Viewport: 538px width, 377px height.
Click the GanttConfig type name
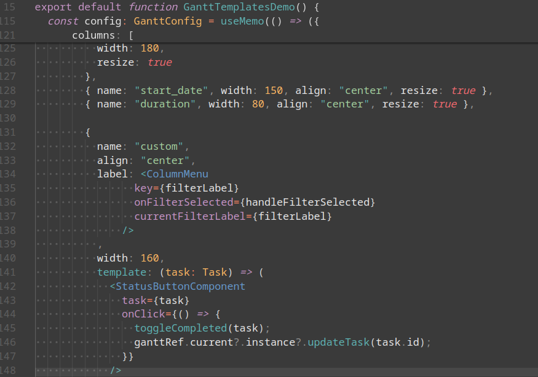pos(168,21)
